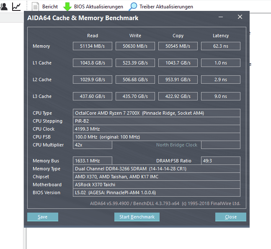Open Treiber Aktualisierungen
Viewport: 271px width, 249px height.
tap(166, 7)
